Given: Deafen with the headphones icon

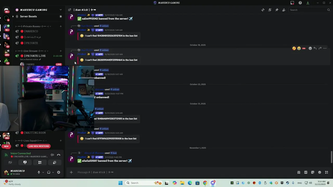Looking at the screenshot, I should tap(49, 172).
